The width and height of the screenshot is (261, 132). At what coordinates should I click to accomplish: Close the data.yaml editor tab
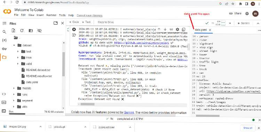[x=210, y=30]
